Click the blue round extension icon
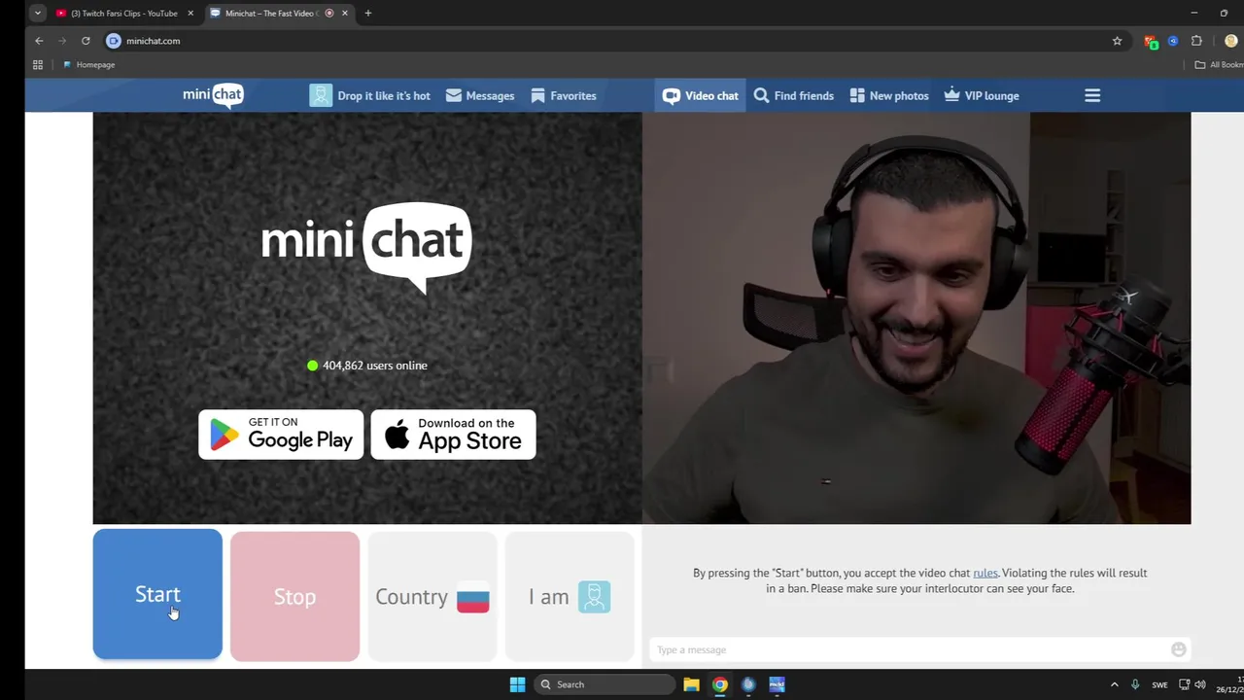The image size is (1244, 700). pyautogui.click(x=1173, y=41)
